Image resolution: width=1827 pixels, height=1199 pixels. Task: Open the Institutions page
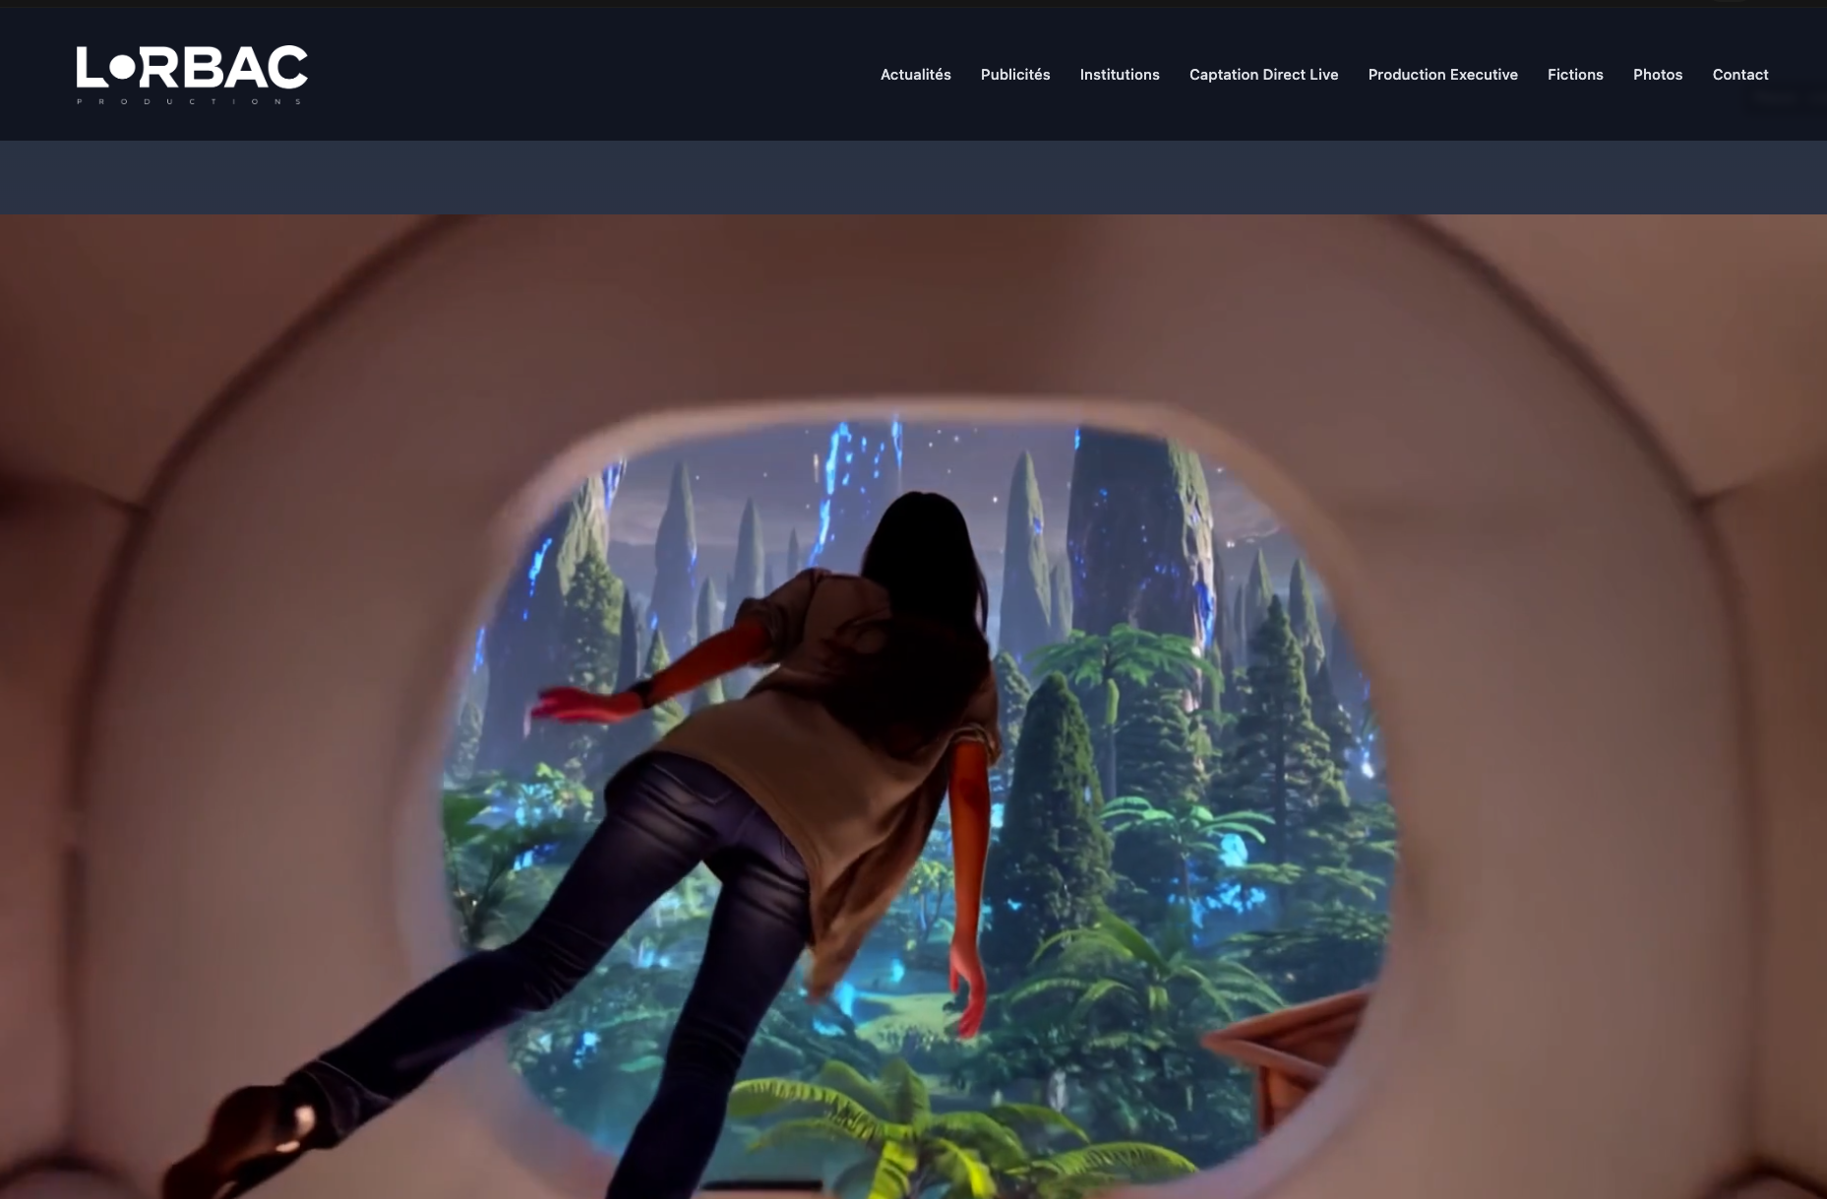pos(1119,75)
